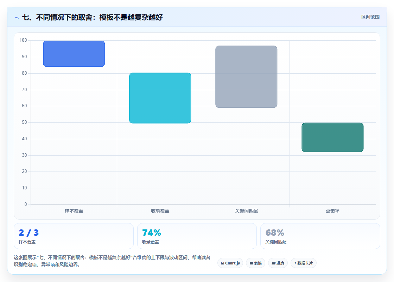The image size is (394, 282).
Task: Click the Chart.js tag chip
Action: coord(230,263)
